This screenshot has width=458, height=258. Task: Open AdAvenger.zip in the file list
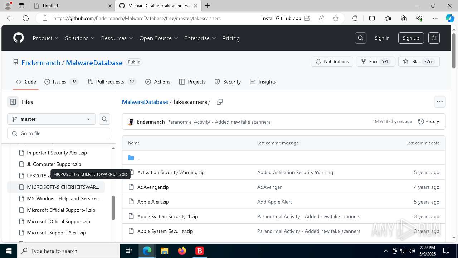coord(153,187)
